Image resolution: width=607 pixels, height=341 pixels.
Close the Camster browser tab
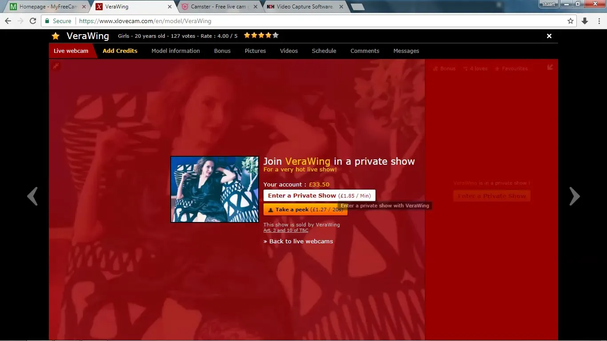[255, 7]
